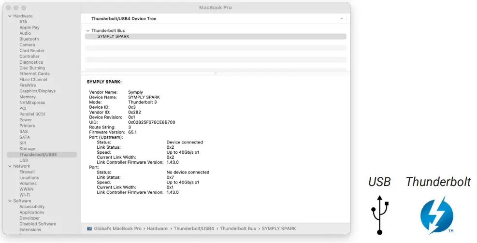Image resolution: width=477 pixels, height=243 pixels.
Task: Select Wi-Fi under Network
Action: tap(25, 195)
